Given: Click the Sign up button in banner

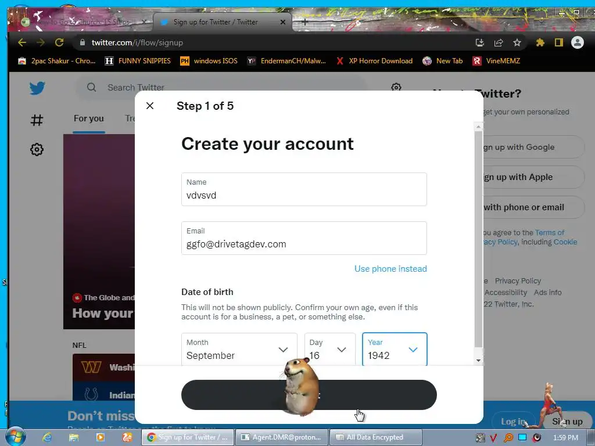Looking at the screenshot, I should 567,422.
